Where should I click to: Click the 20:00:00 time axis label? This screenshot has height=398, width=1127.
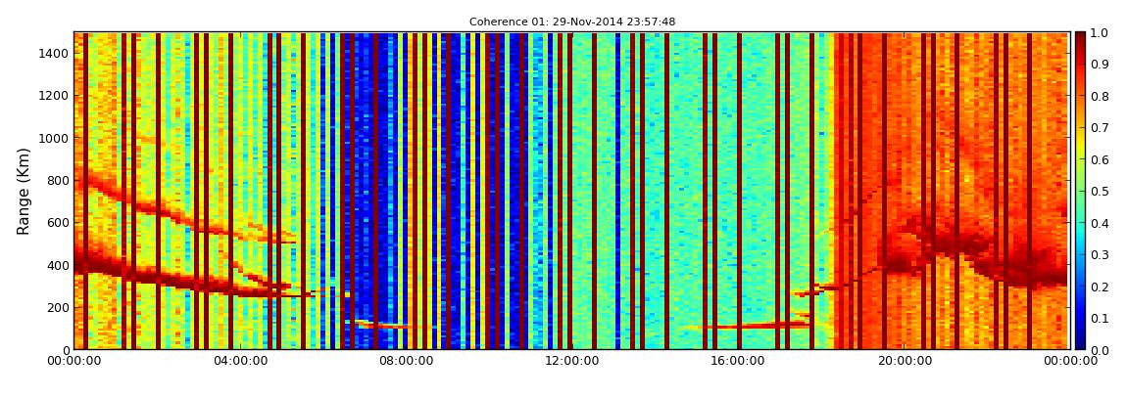click(905, 361)
